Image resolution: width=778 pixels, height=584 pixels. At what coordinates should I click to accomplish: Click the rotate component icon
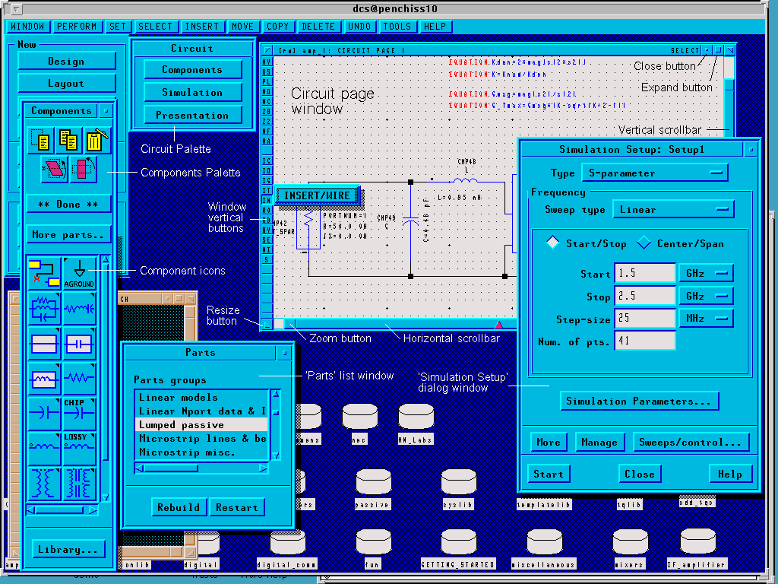pyautogui.click(x=84, y=170)
